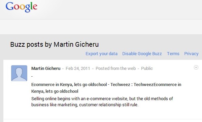202x122 pixels.
Task: Click the Selling online begins post description
Action: [x=102, y=102]
